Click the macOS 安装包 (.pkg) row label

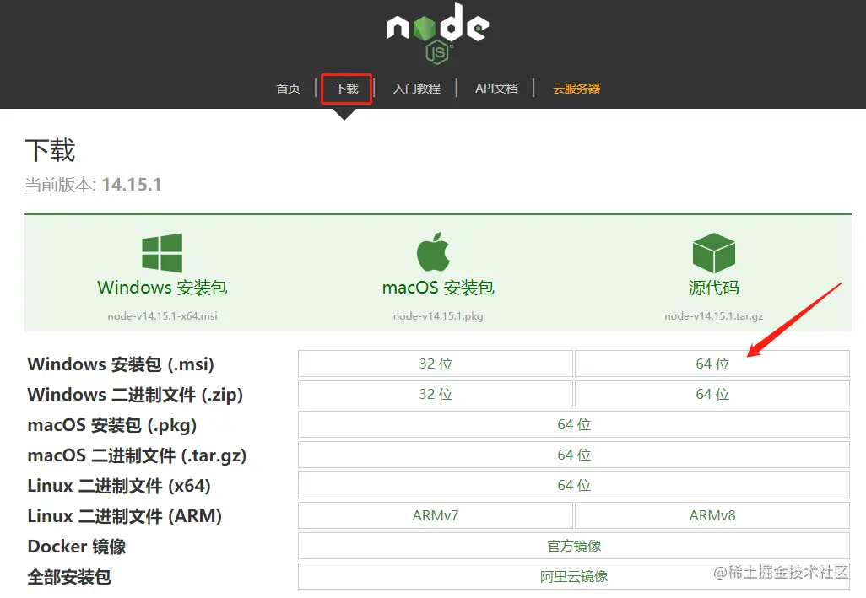[x=112, y=425]
